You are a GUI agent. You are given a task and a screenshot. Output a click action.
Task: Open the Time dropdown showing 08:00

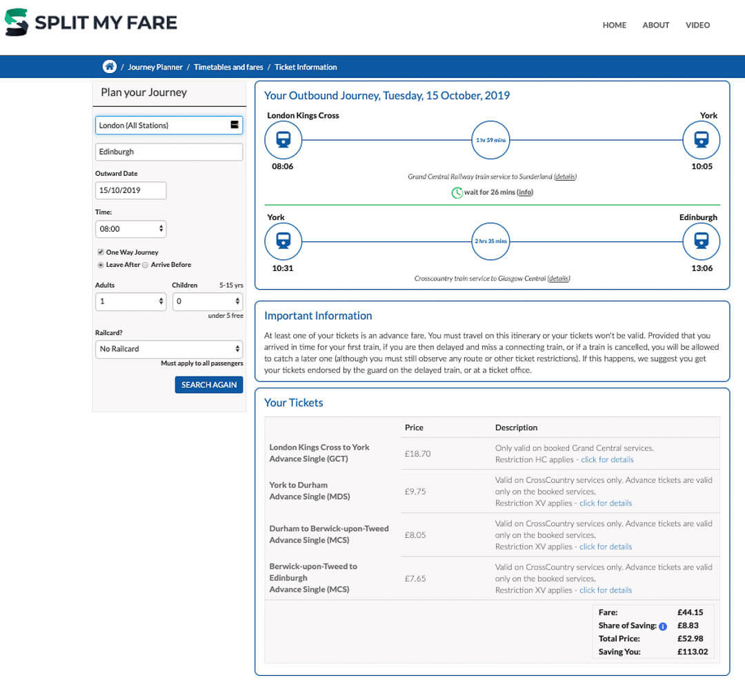[x=130, y=229]
